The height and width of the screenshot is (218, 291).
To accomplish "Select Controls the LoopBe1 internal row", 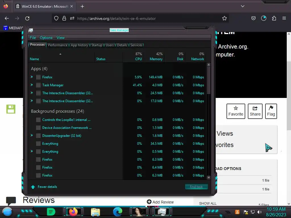I will (117, 120).
